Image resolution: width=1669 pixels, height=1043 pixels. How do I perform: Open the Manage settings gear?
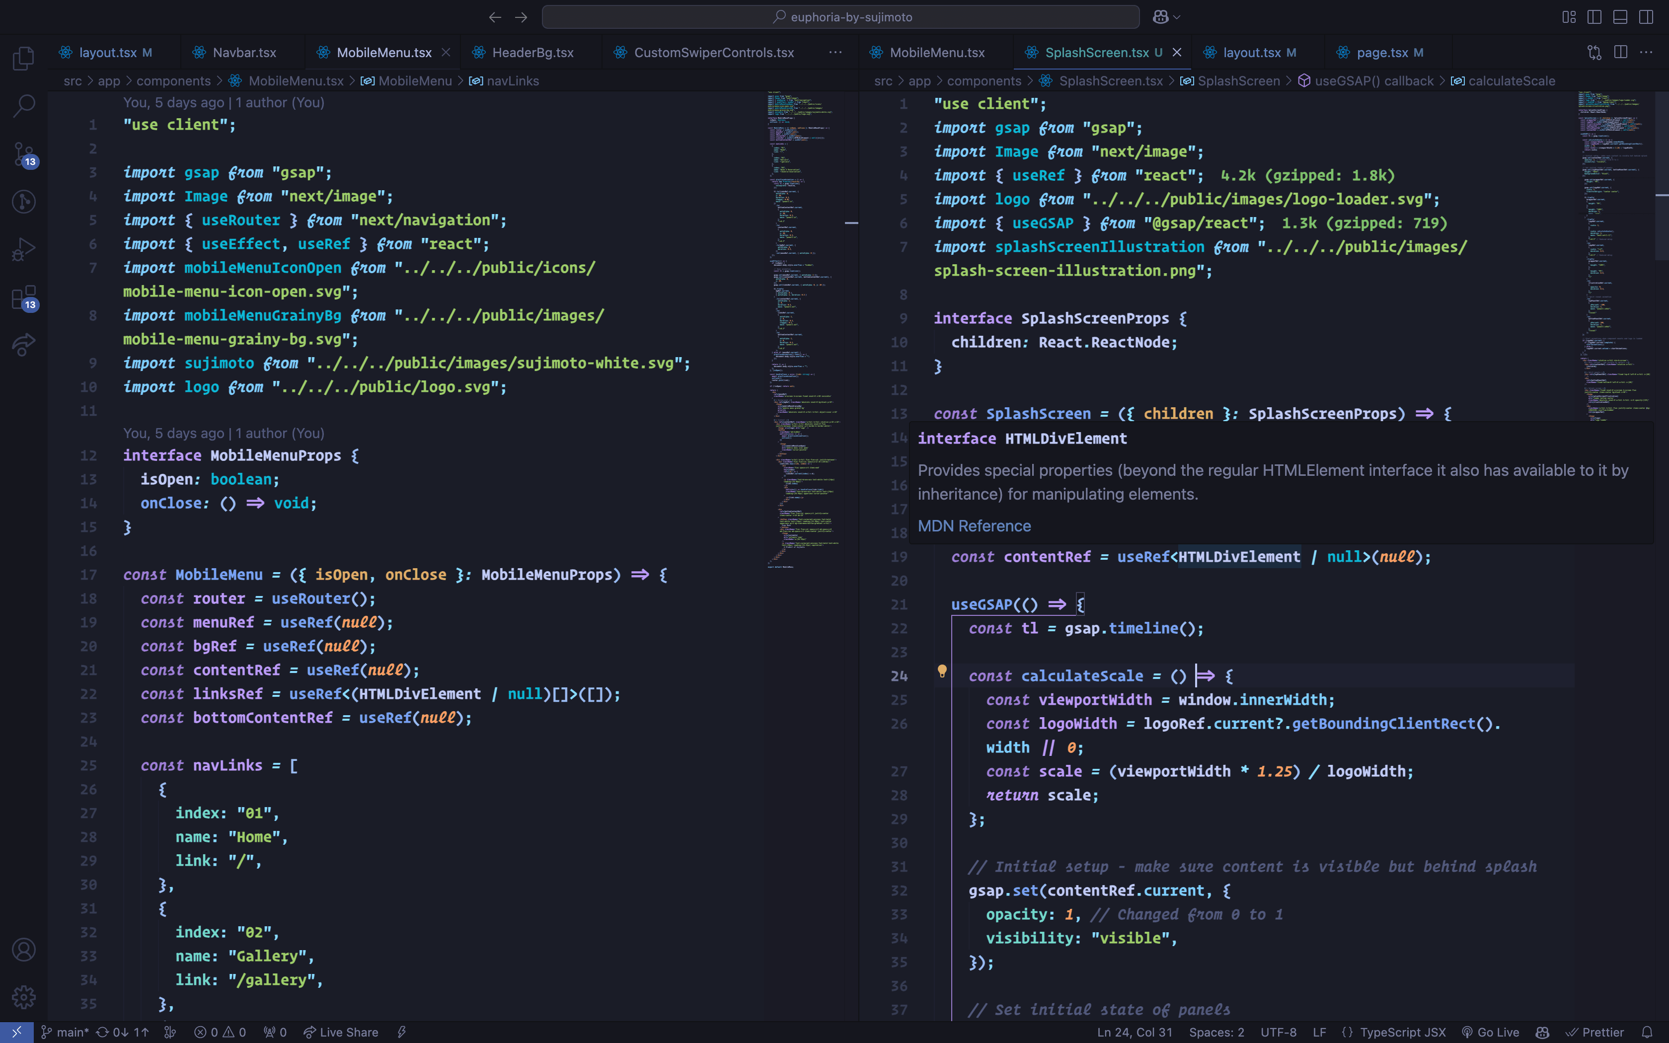[23, 997]
